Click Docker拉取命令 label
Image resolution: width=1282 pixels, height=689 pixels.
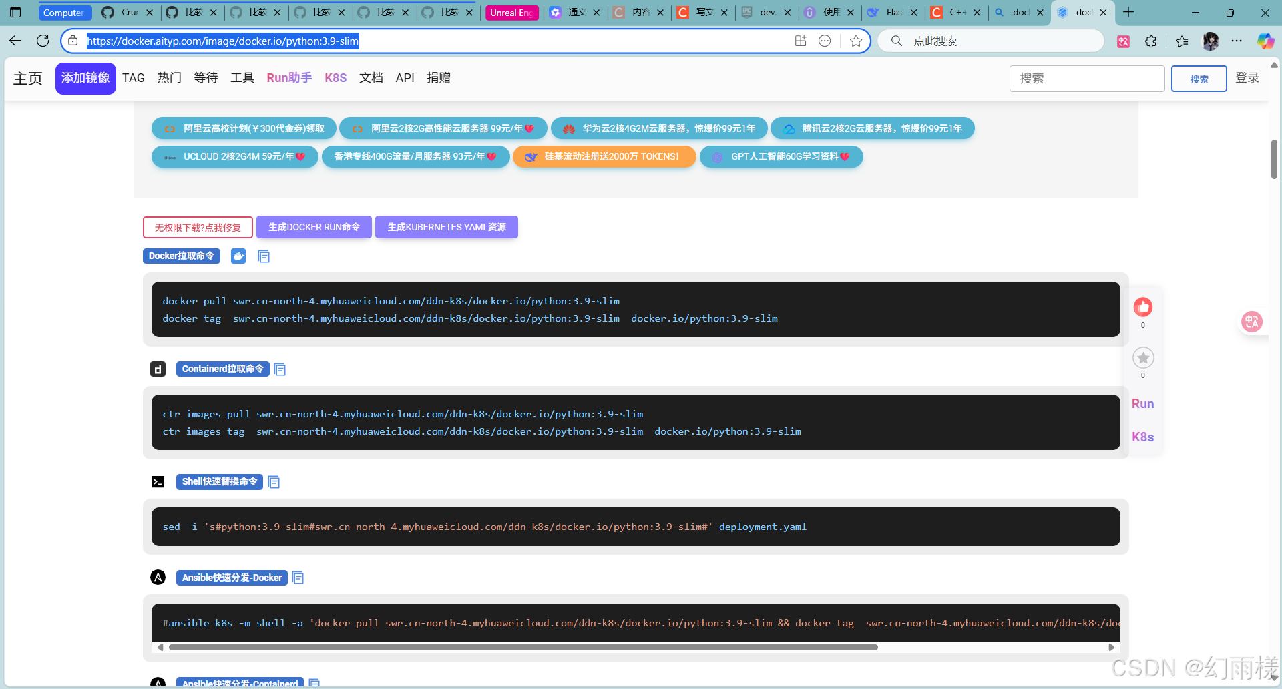point(182,256)
